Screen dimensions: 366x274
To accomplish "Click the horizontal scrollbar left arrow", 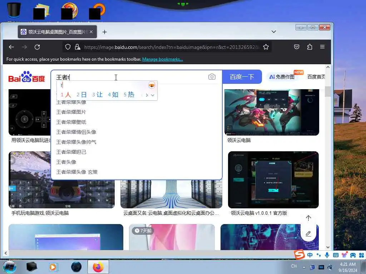I will click(x=6, y=253).
